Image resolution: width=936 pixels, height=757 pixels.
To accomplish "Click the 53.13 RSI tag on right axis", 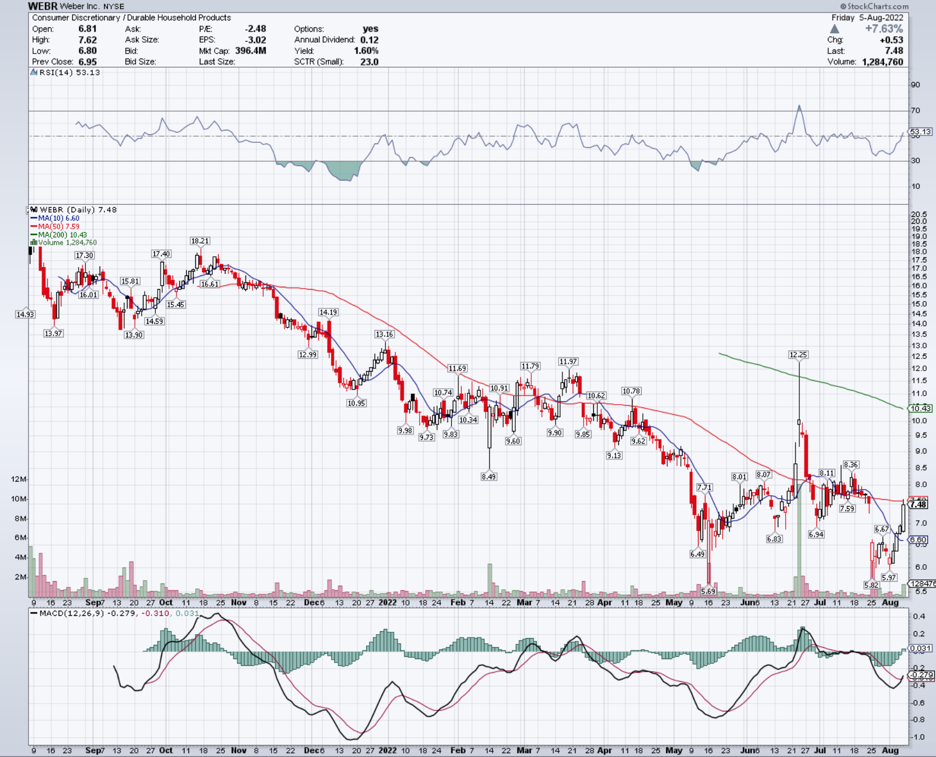I will point(921,131).
